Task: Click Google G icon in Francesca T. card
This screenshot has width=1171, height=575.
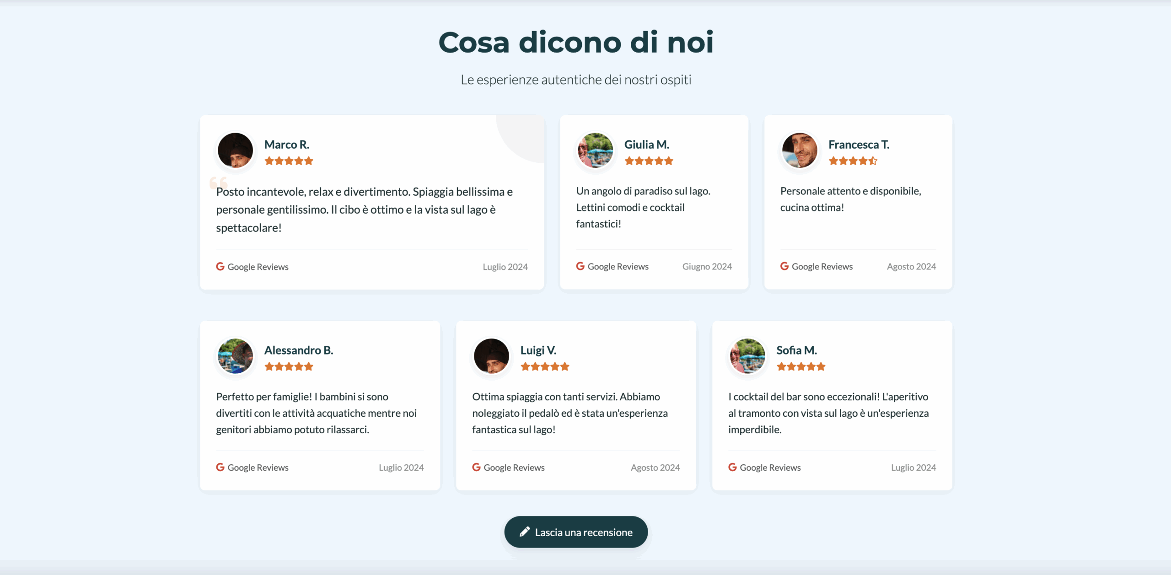Action: [784, 266]
